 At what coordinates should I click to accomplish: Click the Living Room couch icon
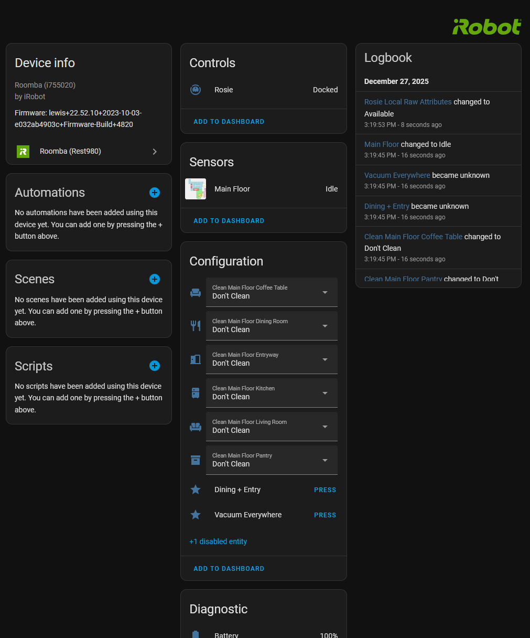(196, 427)
